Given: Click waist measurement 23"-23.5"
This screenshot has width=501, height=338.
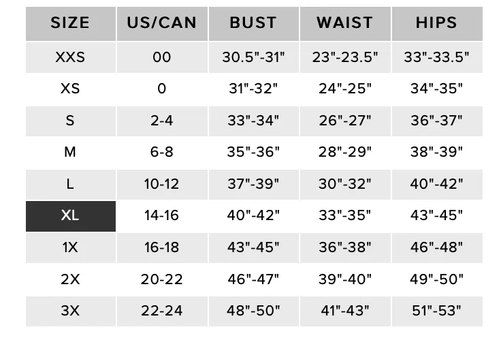Looking at the screenshot, I should point(345,57).
